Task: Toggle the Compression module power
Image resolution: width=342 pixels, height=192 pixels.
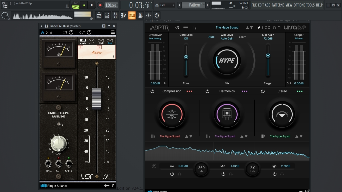Action: click(152, 91)
